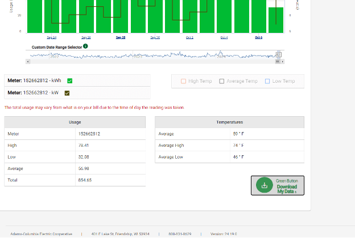Screen dimensions: 355x238
Task: Click the Temperatures table header
Action: coord(230,122)
